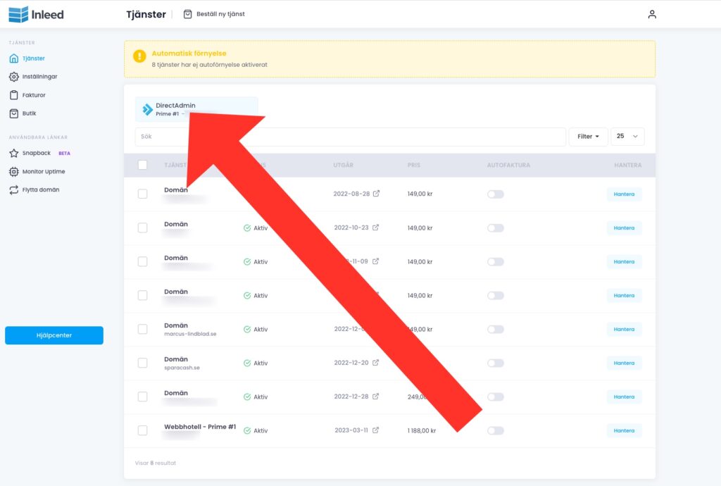Viewport: 721px width, 486px height.
Task: Enable autofaktura for the domain expiring 2022-10-23
Action: click(496, 228)
